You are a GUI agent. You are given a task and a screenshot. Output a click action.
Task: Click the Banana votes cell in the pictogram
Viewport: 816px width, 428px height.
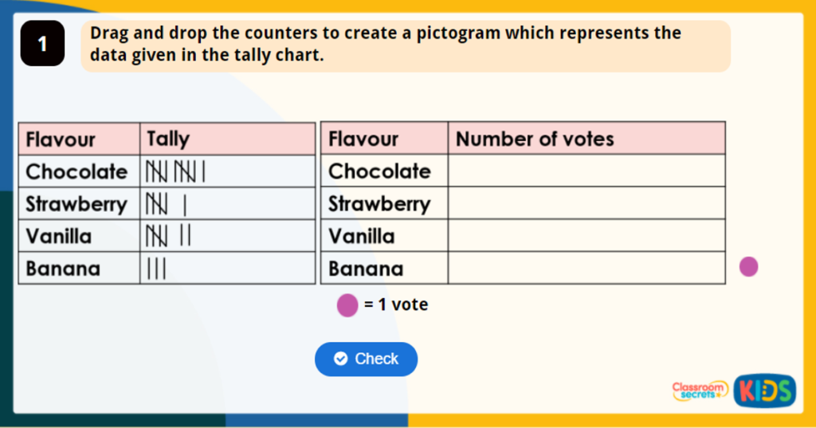pyautogui.click(x=586, y=269)
